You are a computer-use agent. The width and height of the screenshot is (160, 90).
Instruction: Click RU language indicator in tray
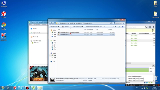click(137, 88)
